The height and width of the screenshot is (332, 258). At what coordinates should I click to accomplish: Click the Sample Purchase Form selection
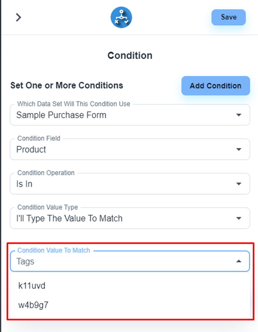coord(61,115)
